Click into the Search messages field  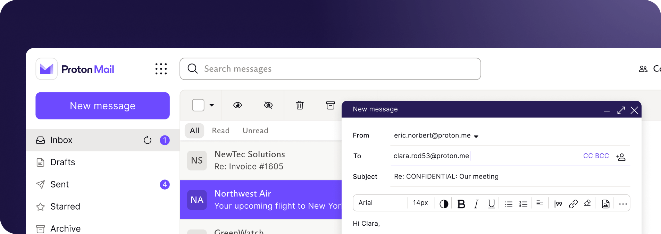[x=330, y=69]
